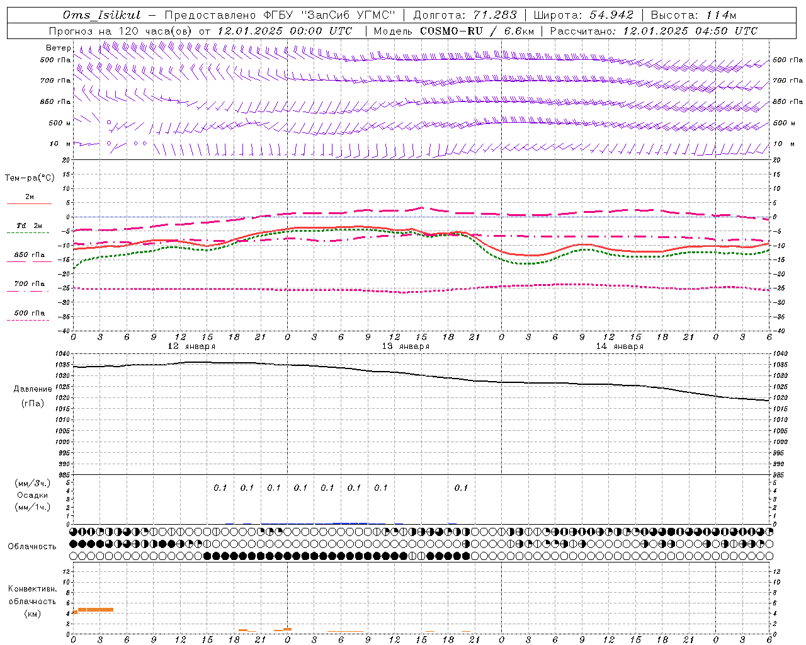Select the Осадки label

(33, 495)
